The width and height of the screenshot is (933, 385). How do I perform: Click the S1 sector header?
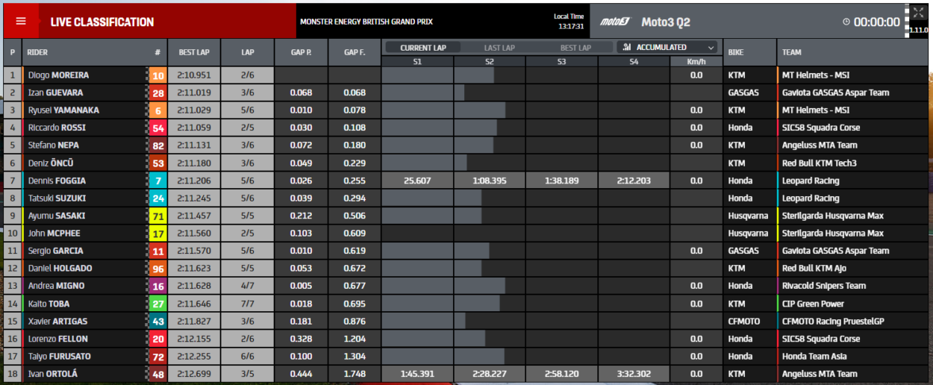point(417,61)
